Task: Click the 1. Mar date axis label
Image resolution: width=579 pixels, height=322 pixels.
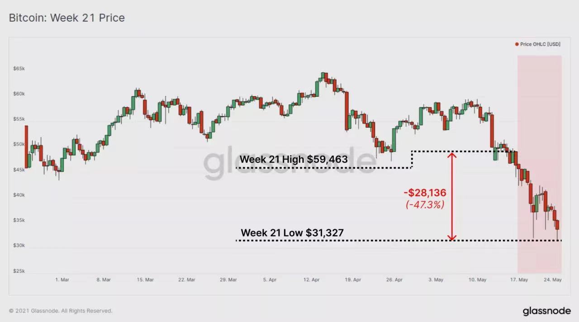Action: point(62,280)
